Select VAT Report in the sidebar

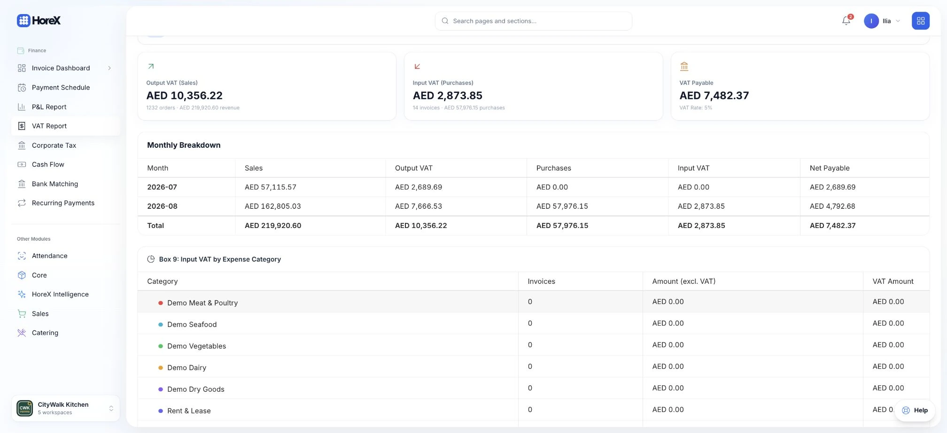coord(66,126)
